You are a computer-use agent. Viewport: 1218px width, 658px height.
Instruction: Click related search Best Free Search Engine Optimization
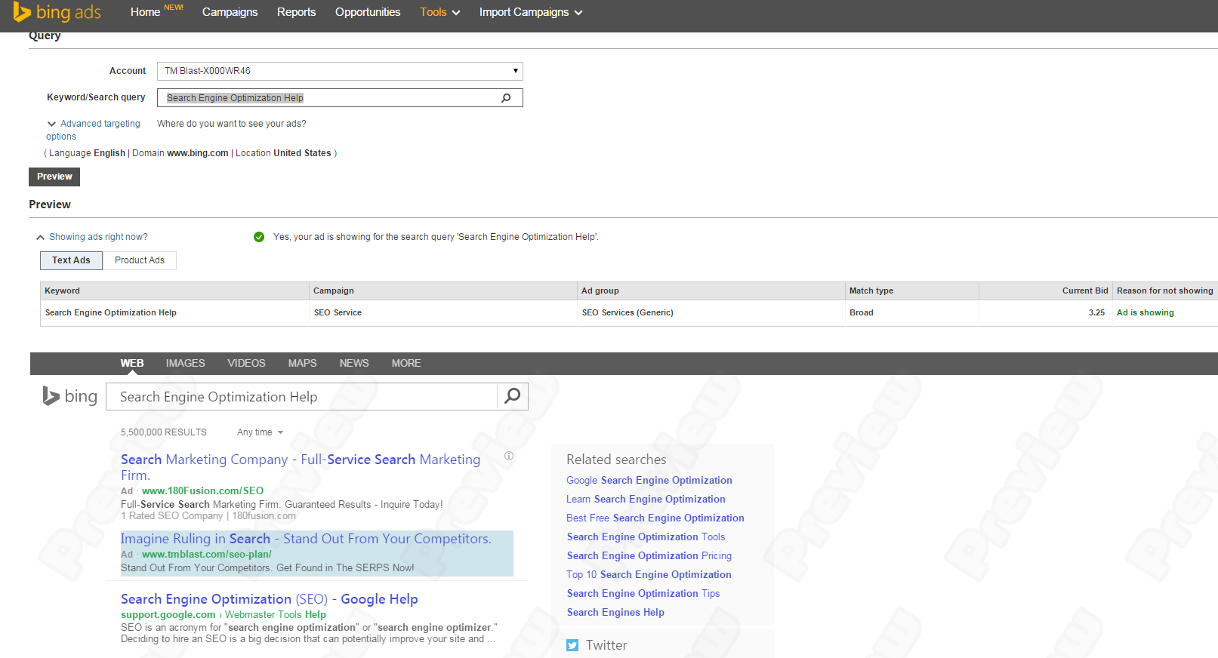tap(655, 518)
